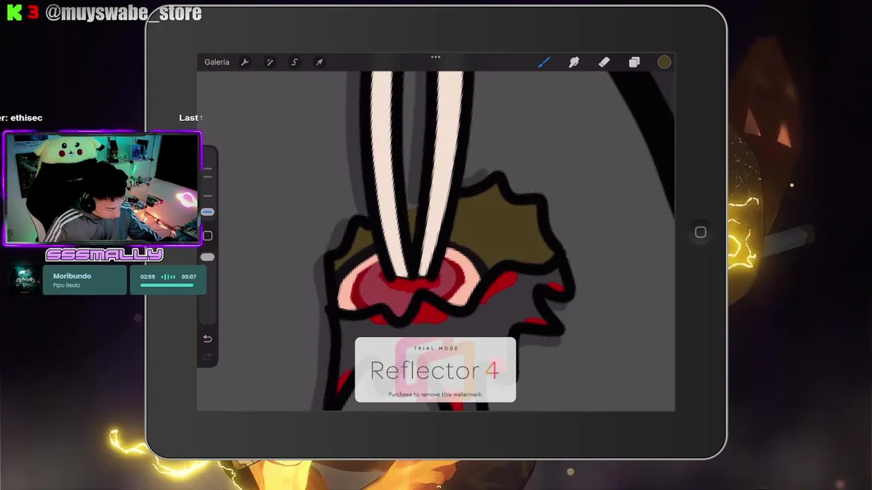Image resolution: width=872 pixels, height=490 pixels.
Task: Click the 02:59 elapsed time
Action: pos(148,277)
